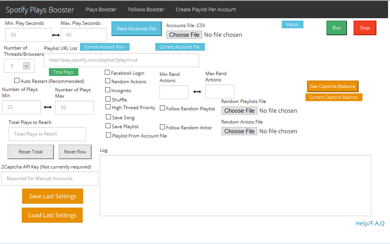The image size is (390, 244).
Task: Open the Plays Booster tab
Action: coord(101,9)
